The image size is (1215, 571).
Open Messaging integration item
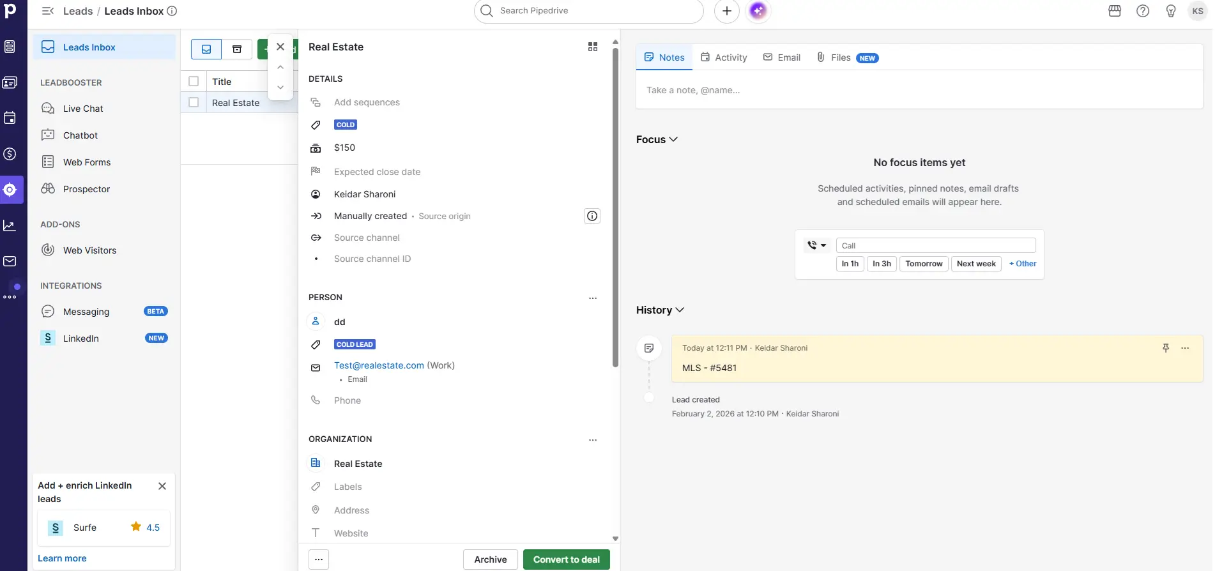(104, 312)
